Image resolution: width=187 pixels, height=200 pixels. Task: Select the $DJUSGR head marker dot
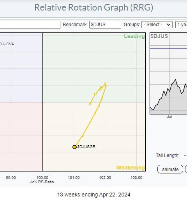(74, 147)
